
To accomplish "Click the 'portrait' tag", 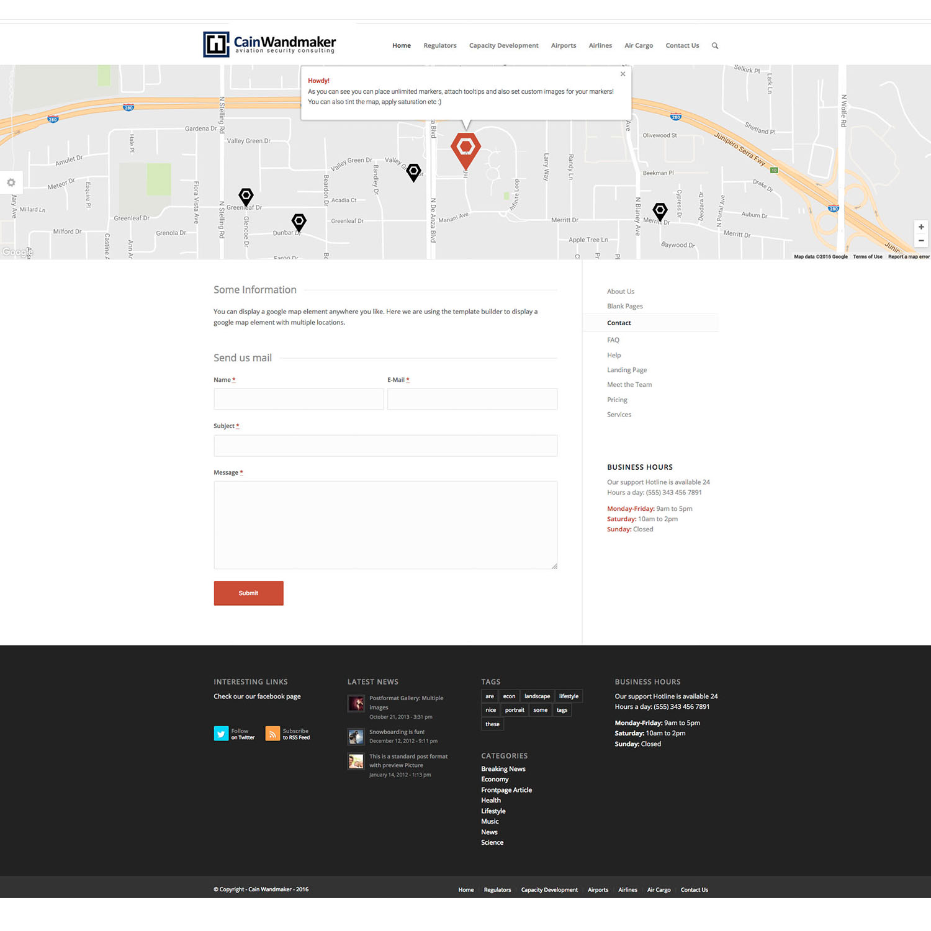I will (515, 710).
